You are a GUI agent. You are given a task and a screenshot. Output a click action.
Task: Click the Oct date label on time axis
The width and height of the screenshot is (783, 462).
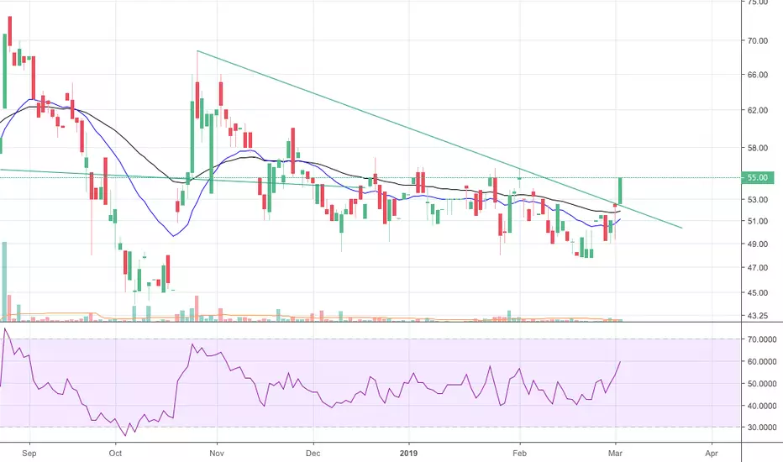tap(115, 454)
